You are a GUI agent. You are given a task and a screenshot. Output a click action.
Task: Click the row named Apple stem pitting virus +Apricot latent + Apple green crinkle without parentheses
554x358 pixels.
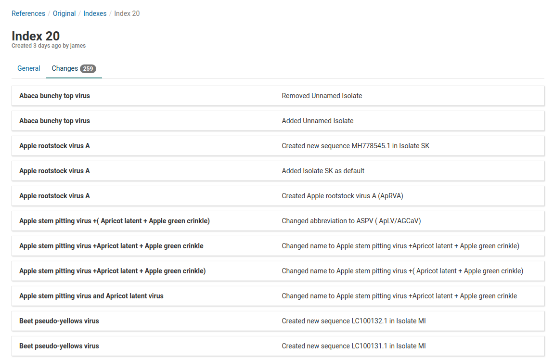coord(278,246)
